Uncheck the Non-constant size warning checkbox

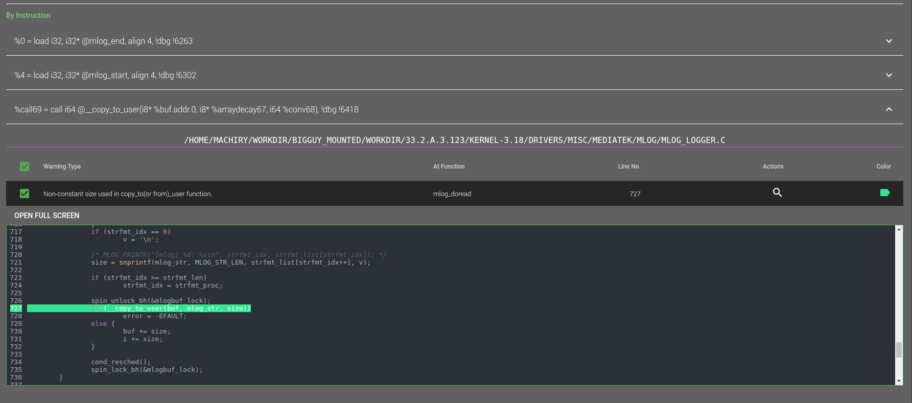coord(25,194)
